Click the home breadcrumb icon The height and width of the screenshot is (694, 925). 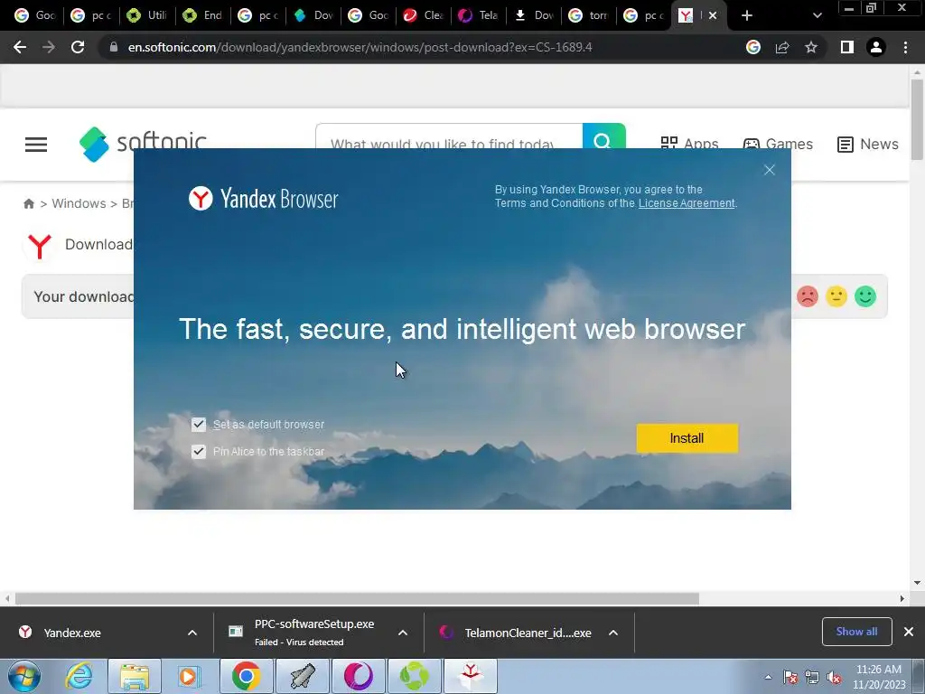(29, 203)
